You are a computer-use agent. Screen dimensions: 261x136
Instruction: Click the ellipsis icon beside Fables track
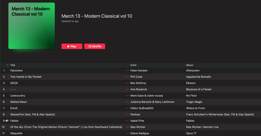127,121
